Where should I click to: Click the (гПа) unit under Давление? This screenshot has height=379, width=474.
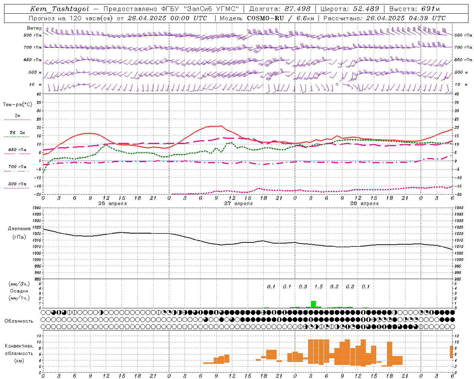pyautogui.click(x=19, y=237)
